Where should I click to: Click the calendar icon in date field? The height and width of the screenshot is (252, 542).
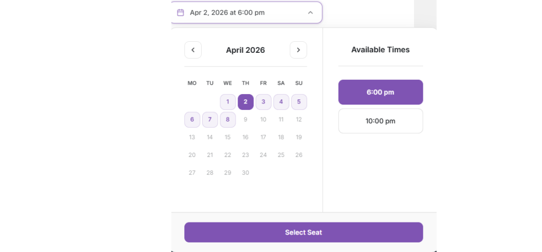(180, 13)
